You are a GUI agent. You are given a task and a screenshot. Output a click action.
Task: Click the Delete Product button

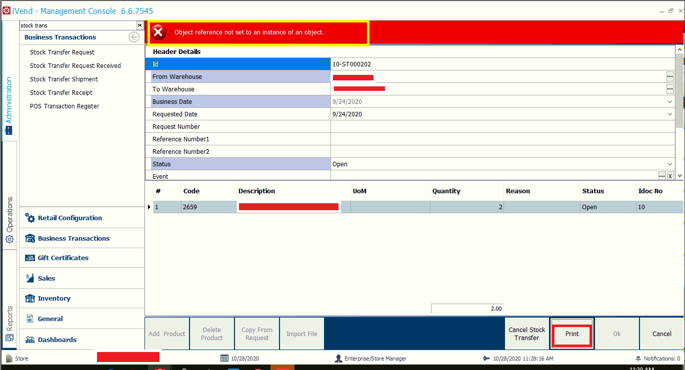point(212,334)
